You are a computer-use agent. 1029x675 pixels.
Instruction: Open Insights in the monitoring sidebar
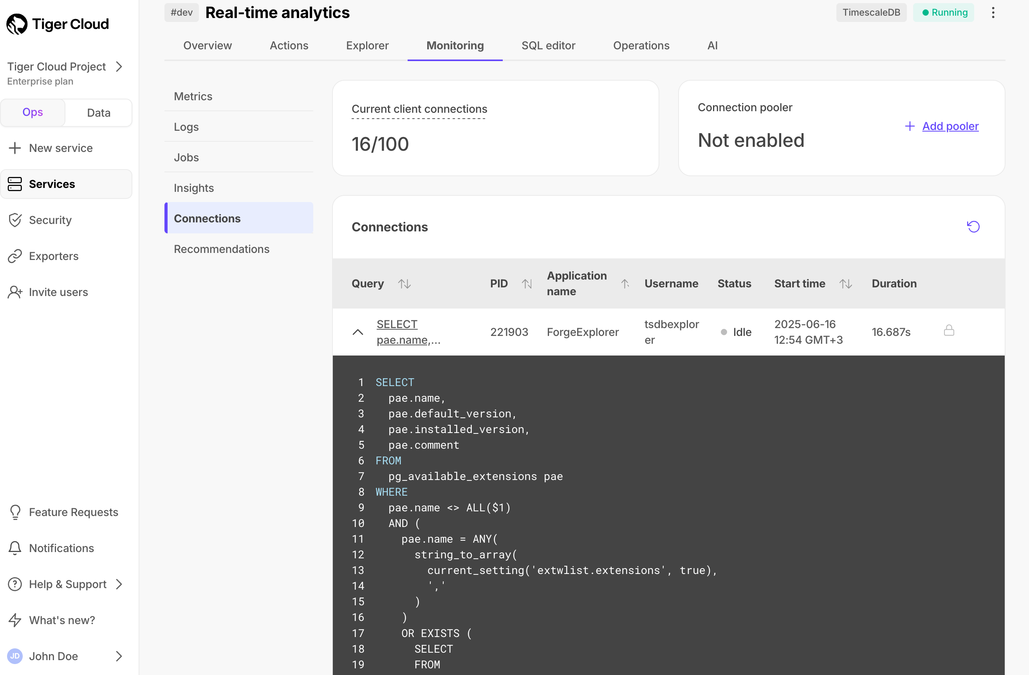239,188
